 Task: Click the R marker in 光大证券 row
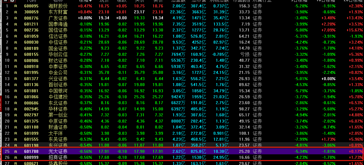16,151
